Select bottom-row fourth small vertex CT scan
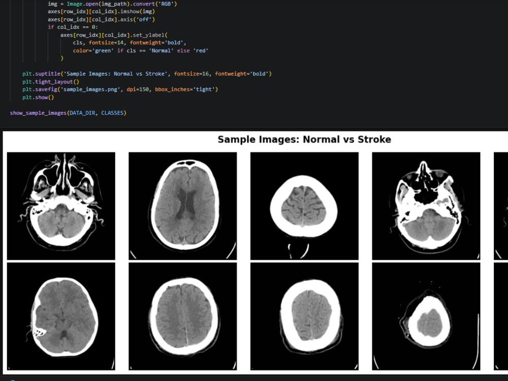This screenshot has height=381, width=508. (426, 316)
